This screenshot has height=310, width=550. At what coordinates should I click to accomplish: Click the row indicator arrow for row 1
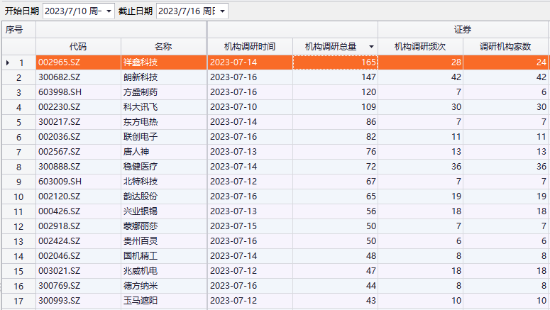pos(8,62)
